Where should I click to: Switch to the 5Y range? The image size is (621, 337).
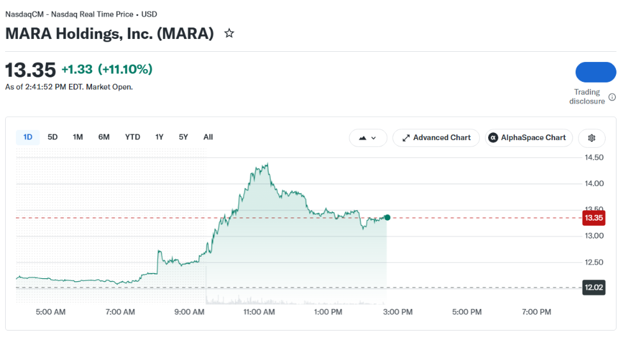[x=183, y=137]
